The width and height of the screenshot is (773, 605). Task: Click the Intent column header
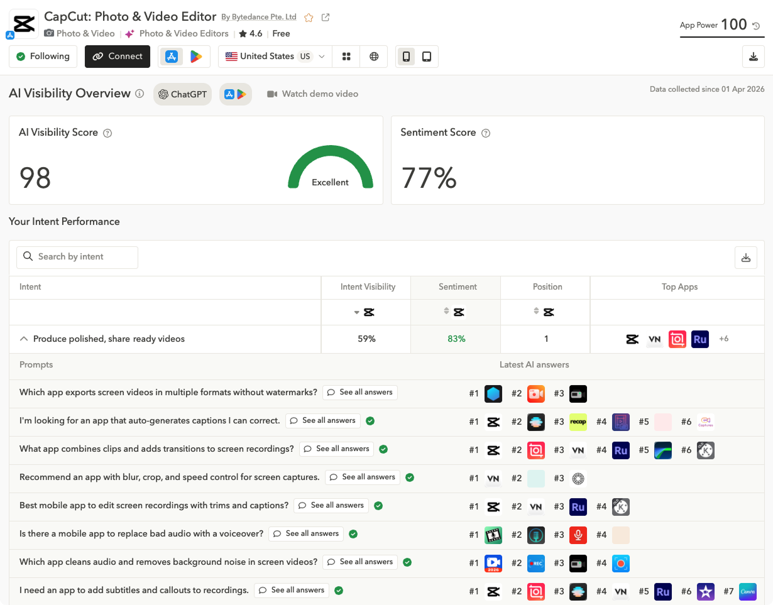tap(30, 287)
